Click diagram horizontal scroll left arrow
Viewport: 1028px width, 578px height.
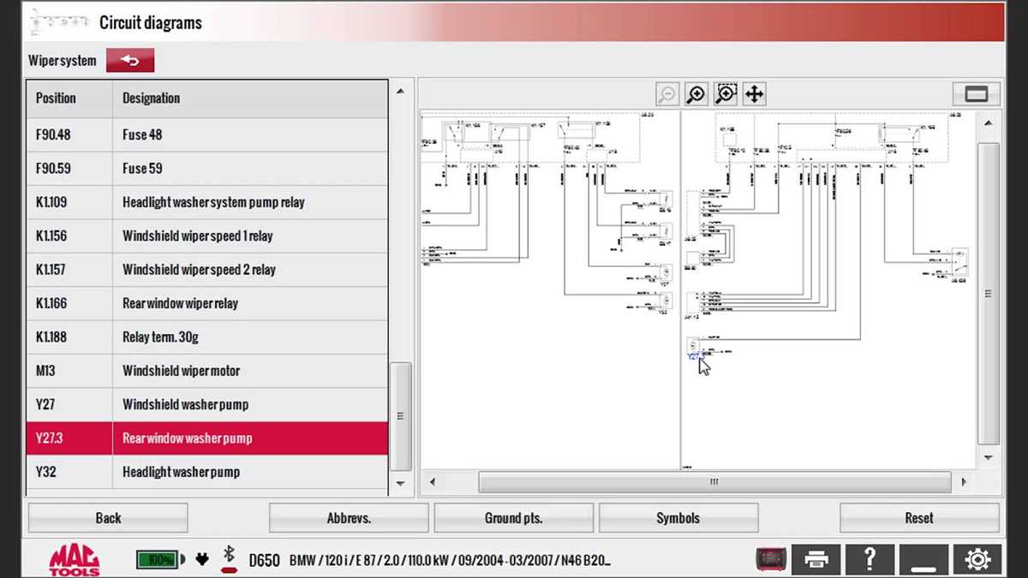pyautogui.click(x=432, y=482)
